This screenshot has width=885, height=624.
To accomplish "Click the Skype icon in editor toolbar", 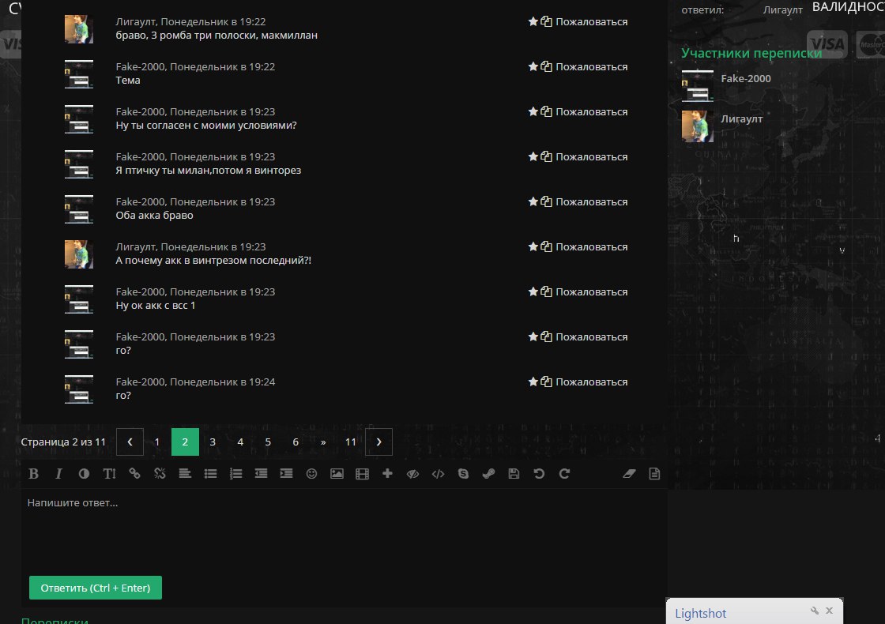I will click(463, 474).
